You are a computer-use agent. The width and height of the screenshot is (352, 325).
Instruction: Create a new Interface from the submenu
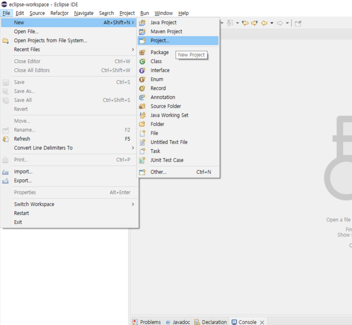tap(178, 70)
